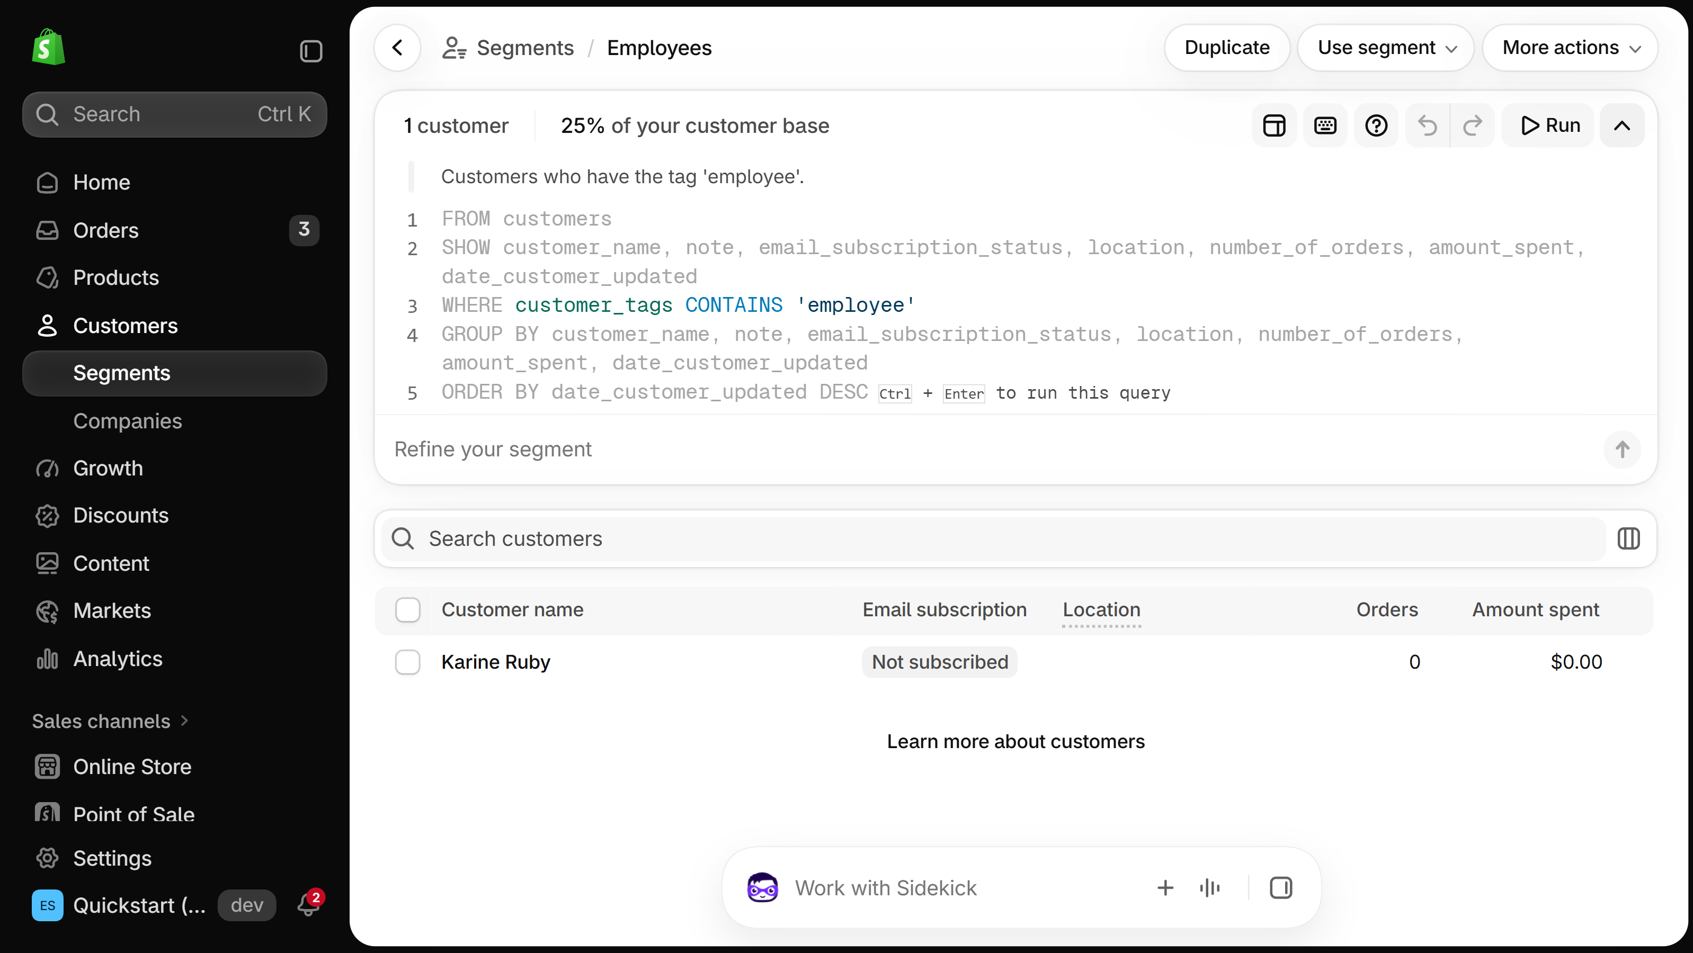Open the segment templates icon
Screen dimensions: 1693x953
pyautogui.click(x=1273, y=125)
